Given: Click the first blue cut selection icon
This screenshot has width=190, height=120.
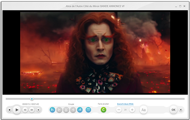Looking at the screenshot, I should (52, 110).
